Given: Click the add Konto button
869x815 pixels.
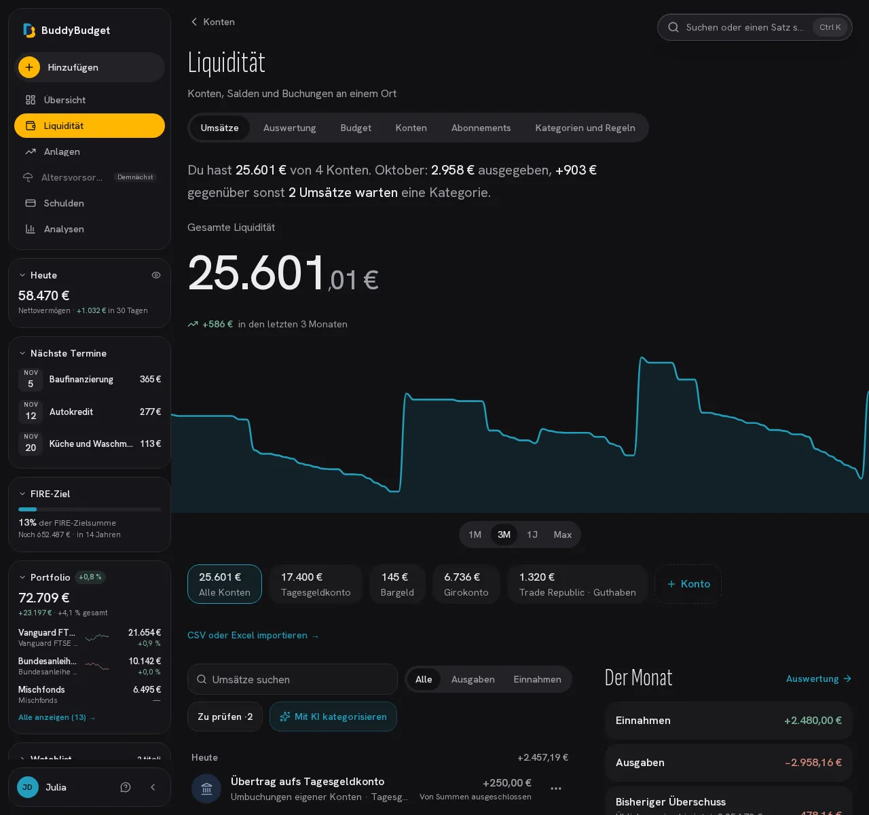Looking at the screenshot, I should coord(688,584).
